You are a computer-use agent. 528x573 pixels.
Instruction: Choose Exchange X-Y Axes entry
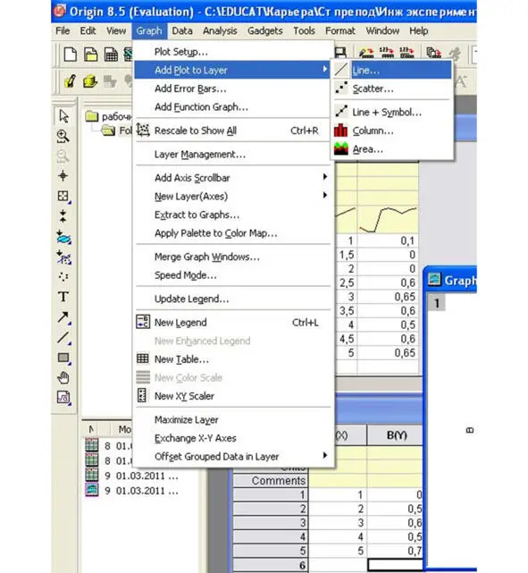coord(232,438)
